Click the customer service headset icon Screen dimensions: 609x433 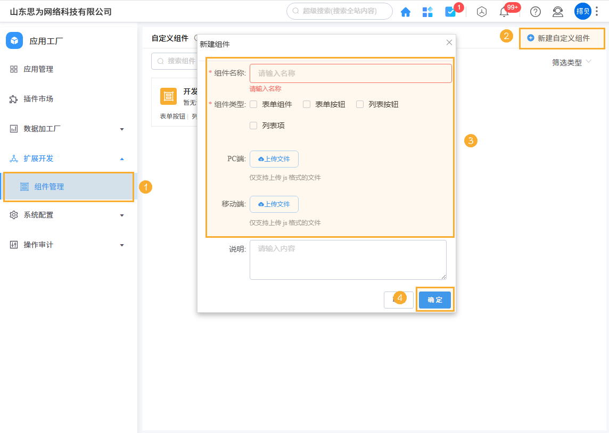[558, 11]
